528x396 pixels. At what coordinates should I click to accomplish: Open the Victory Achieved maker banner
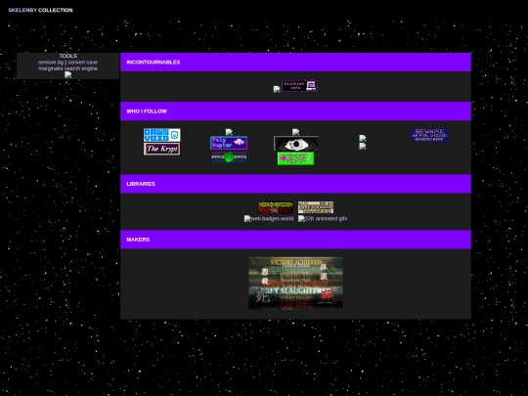click(x=295, y=284)
